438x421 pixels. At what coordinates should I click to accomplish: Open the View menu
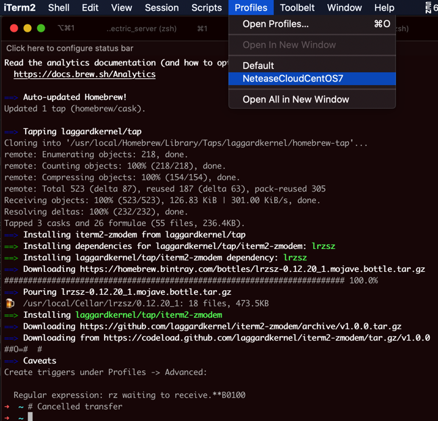(122, 7)
